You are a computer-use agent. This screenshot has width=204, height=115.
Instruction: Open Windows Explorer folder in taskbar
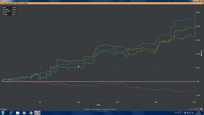(17, 113)
